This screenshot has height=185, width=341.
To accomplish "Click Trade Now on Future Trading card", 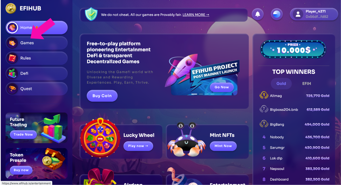I will click(x=23, y=134).
